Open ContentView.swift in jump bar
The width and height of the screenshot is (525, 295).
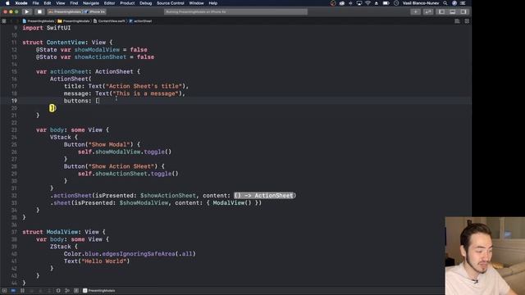click(109, 21)
